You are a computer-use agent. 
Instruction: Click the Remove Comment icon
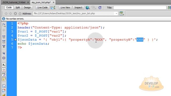coord(4,91)
